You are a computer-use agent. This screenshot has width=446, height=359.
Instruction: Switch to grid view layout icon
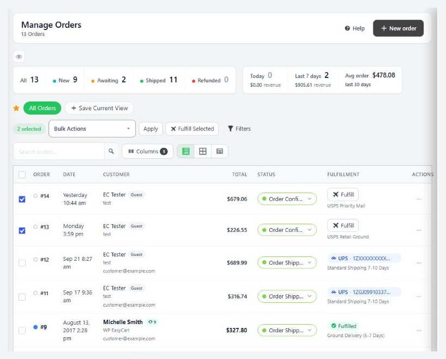click(x=203, y=151)
